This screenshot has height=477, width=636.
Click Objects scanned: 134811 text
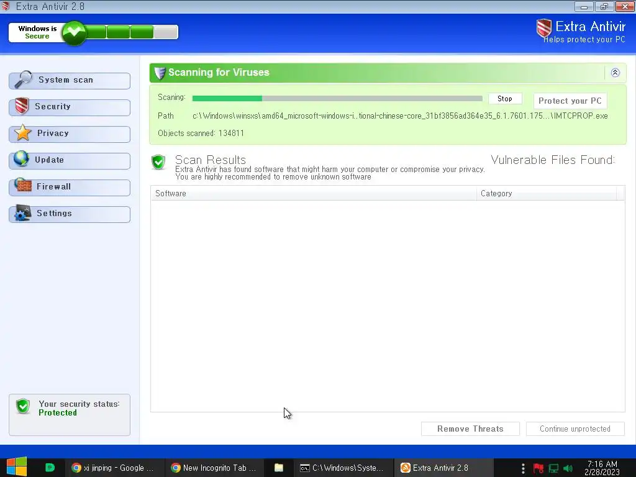pyautogui.click(x=201, y=133)
